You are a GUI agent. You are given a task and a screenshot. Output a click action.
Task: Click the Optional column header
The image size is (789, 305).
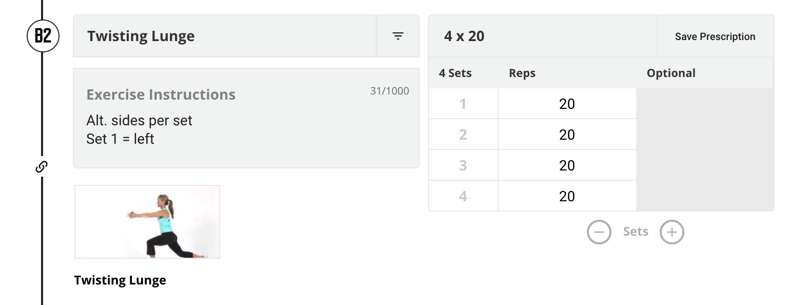pyautogui.click(x=671, y=73)
